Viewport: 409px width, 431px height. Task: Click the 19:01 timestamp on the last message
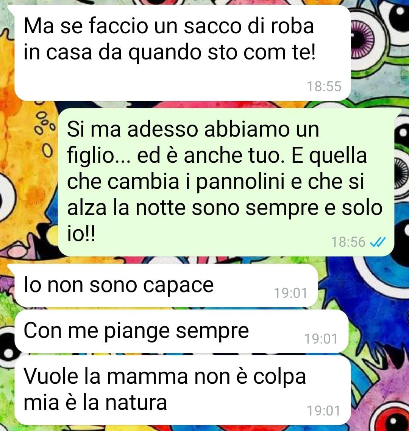[x=323, y=411]
